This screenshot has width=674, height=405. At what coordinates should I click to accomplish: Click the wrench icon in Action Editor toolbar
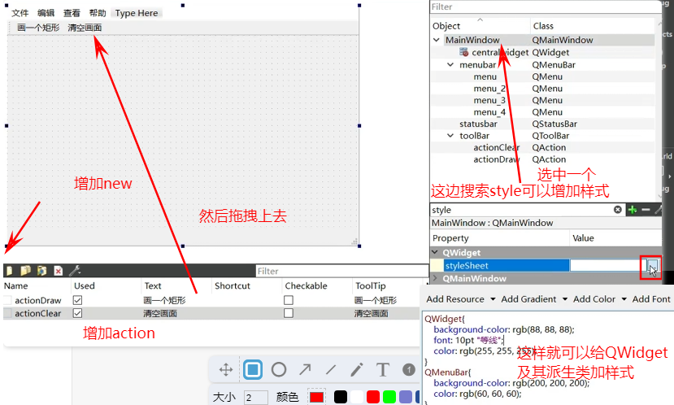[x=75, y=271]
